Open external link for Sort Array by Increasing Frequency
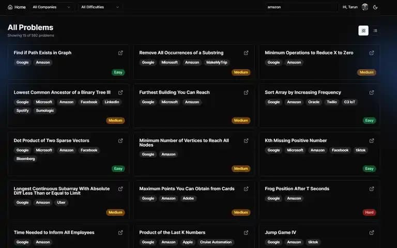 coord(372,92)
